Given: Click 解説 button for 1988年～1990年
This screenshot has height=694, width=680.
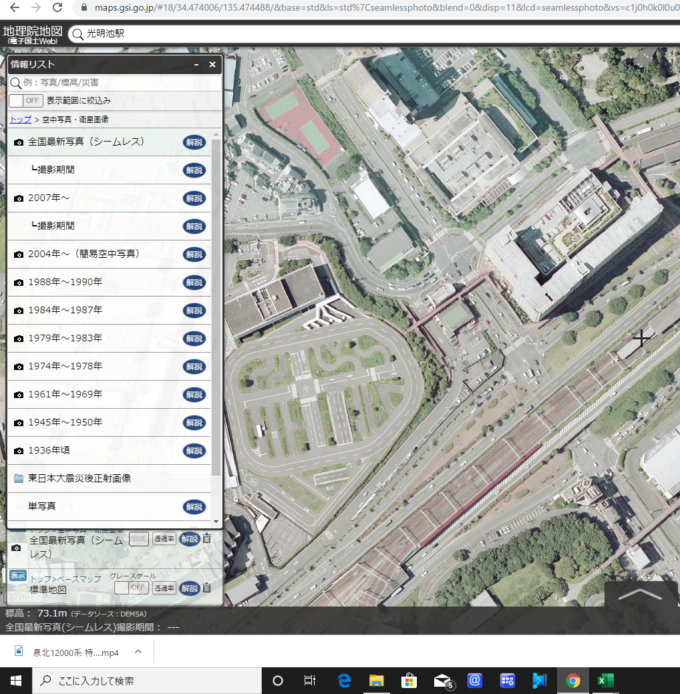Looking at the screenshot, I should coord(194,283).
